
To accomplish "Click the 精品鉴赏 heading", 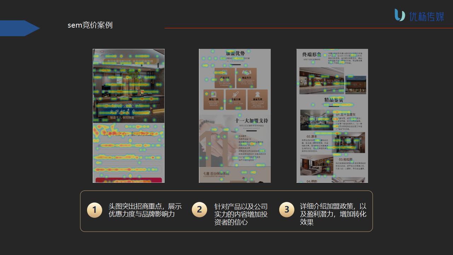I will 334,100.
